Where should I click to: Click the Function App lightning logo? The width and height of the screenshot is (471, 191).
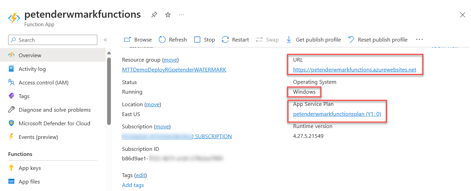point(14,18)
